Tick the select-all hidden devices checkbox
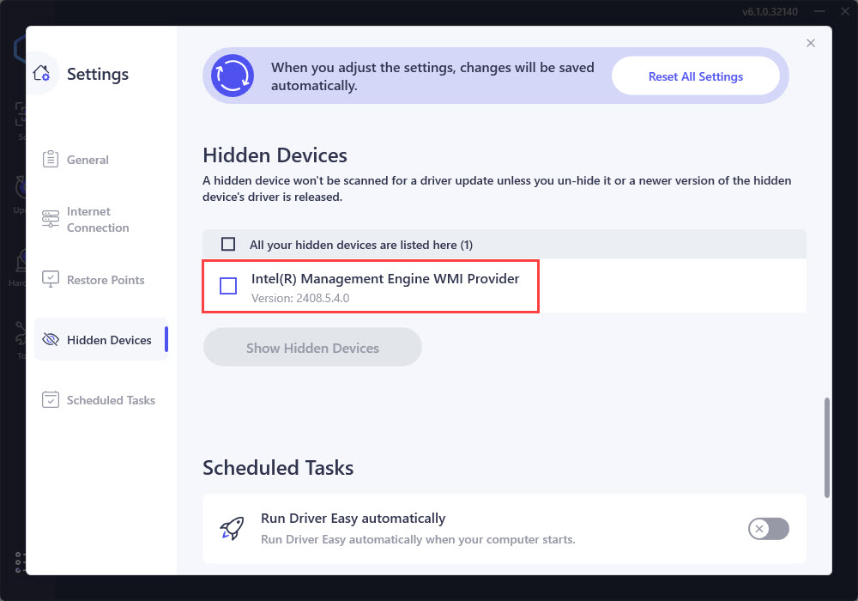858x601 pixels. coord(228,245)
